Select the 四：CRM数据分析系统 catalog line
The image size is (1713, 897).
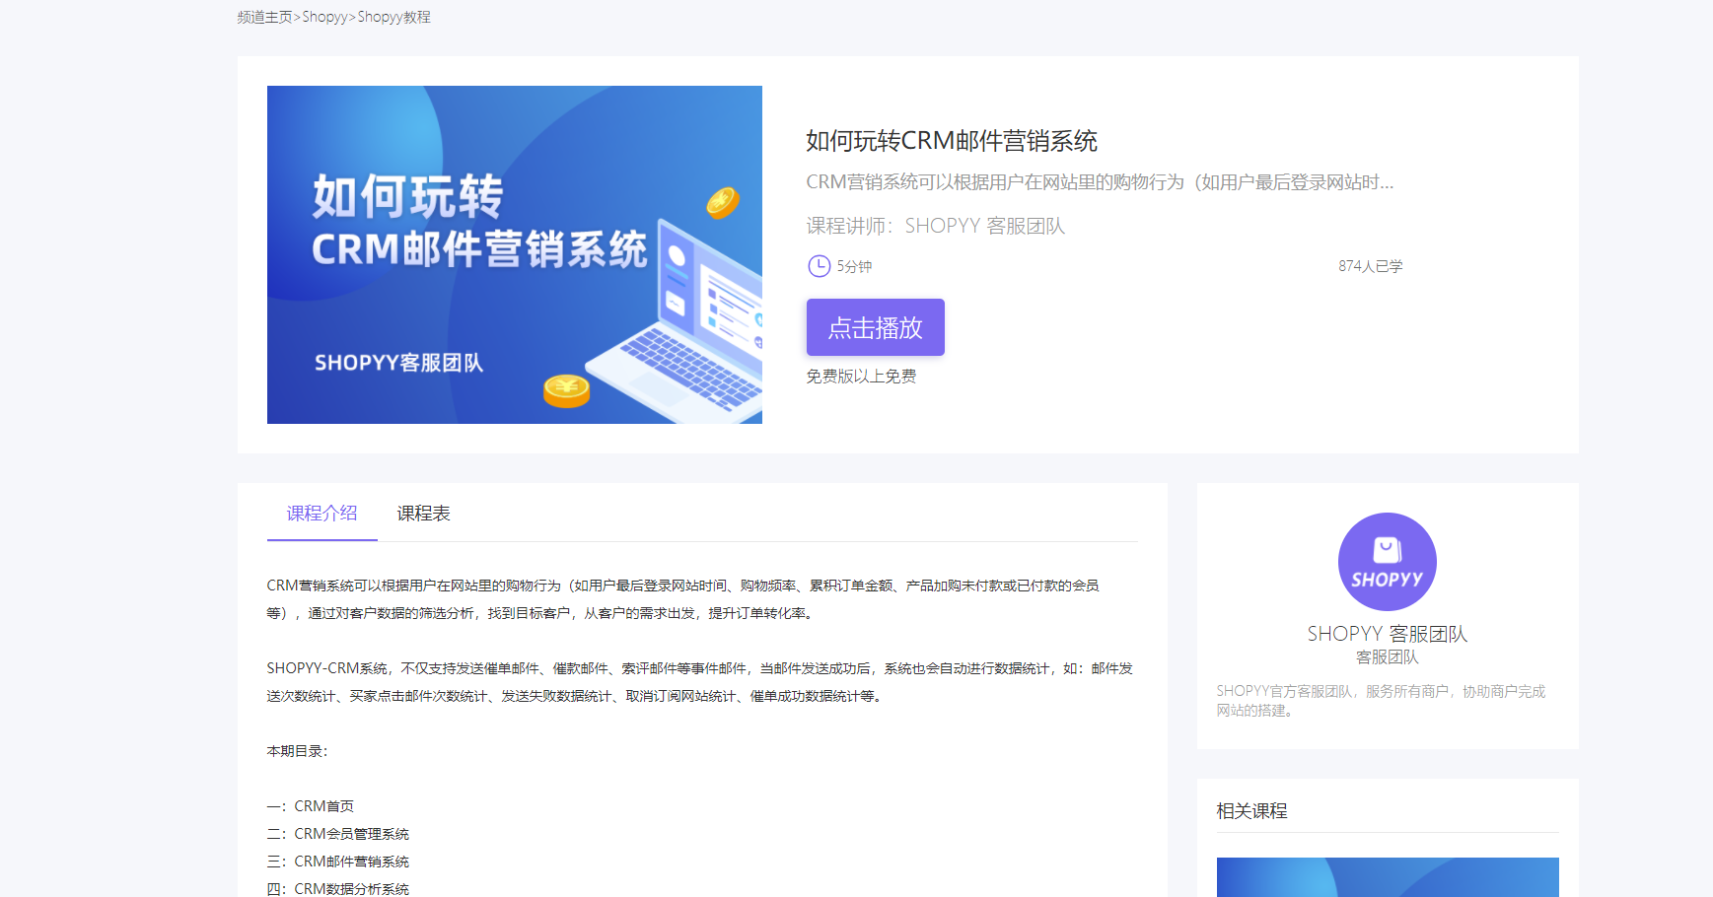point(338,889)
